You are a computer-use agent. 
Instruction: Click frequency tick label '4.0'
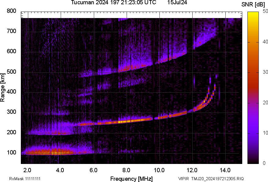click(60, 170)
